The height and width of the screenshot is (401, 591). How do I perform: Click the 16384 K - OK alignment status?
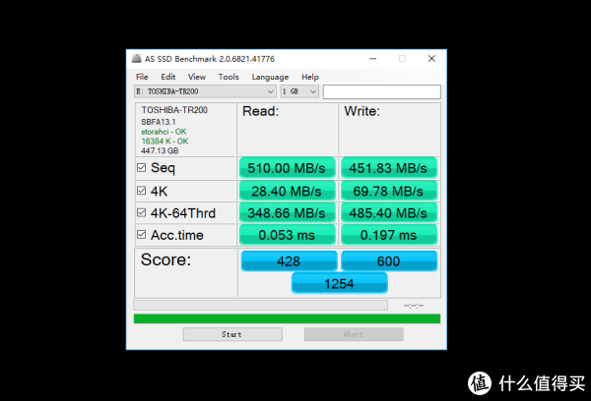164,142
